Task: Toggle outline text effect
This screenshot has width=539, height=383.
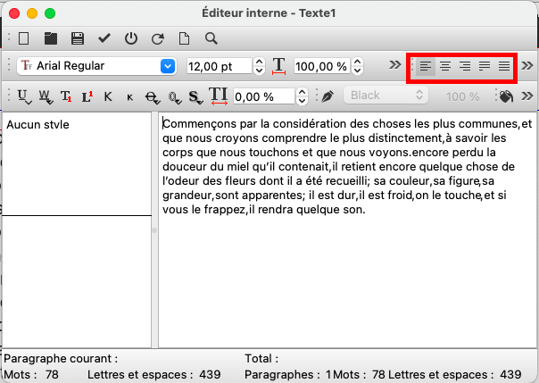Action: point(174,97)
